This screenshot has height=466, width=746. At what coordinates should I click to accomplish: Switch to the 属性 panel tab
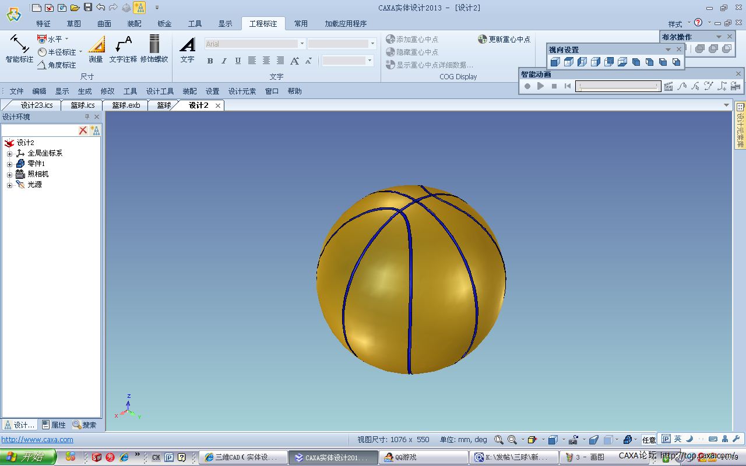tap(54, 425)
